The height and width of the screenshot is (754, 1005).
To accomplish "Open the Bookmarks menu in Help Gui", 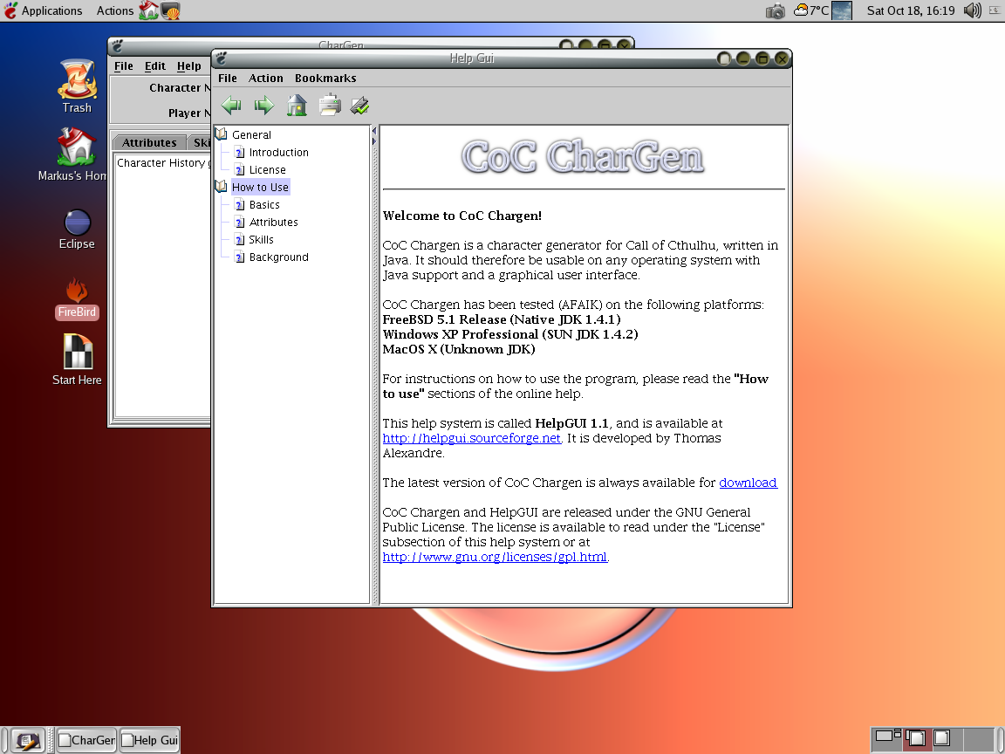I will (325, 79).
